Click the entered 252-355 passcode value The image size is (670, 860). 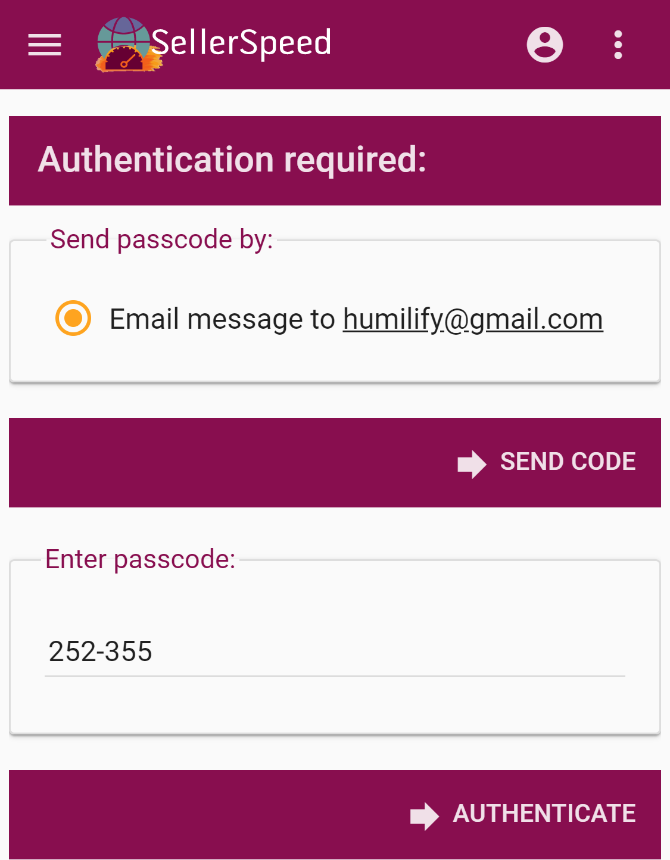(101, 651)
